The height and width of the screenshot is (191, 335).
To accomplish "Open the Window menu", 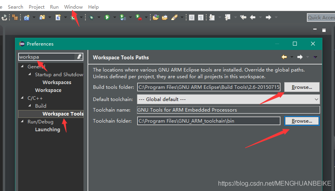I will 73,7.
